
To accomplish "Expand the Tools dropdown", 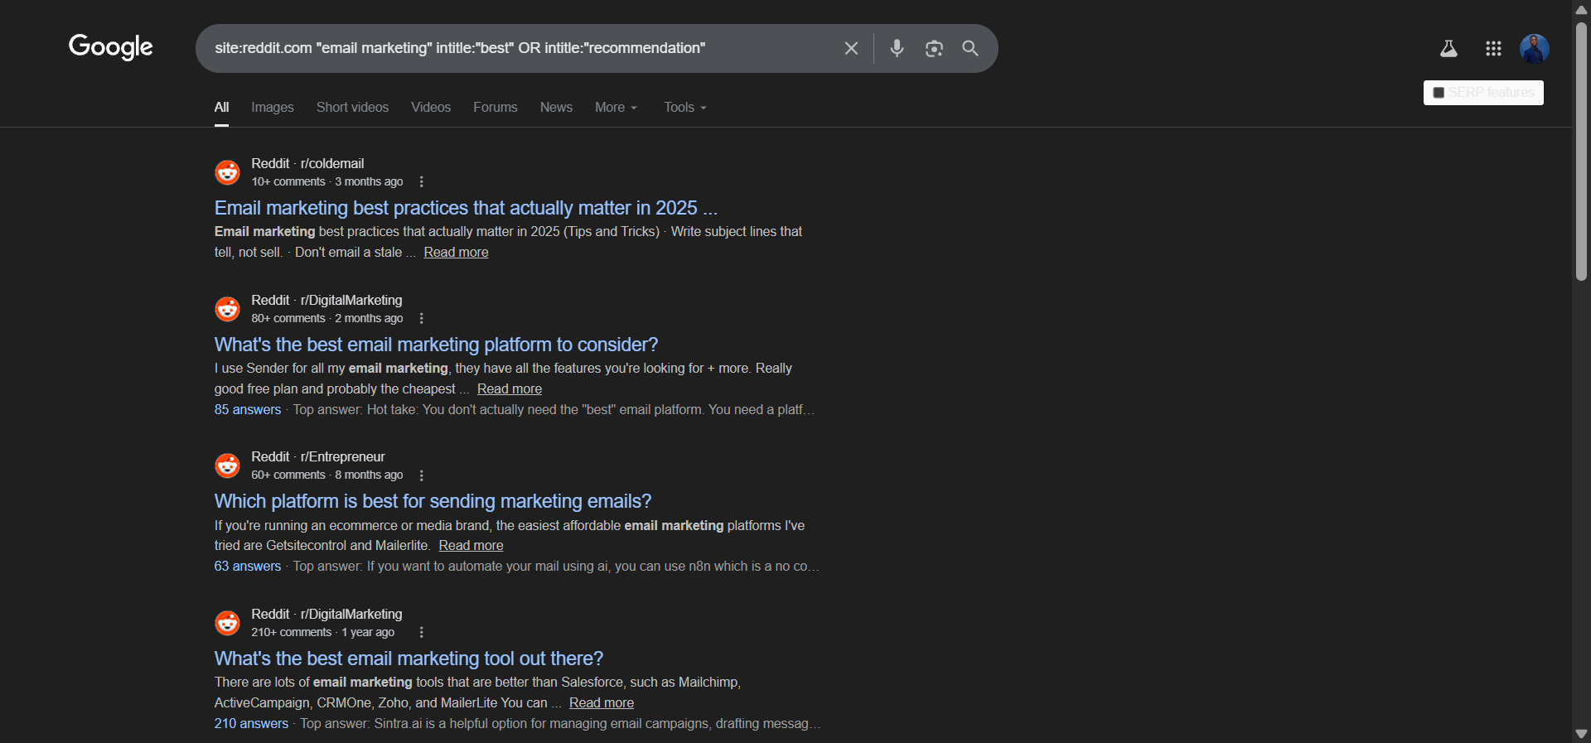I will (x=684, y=108).
